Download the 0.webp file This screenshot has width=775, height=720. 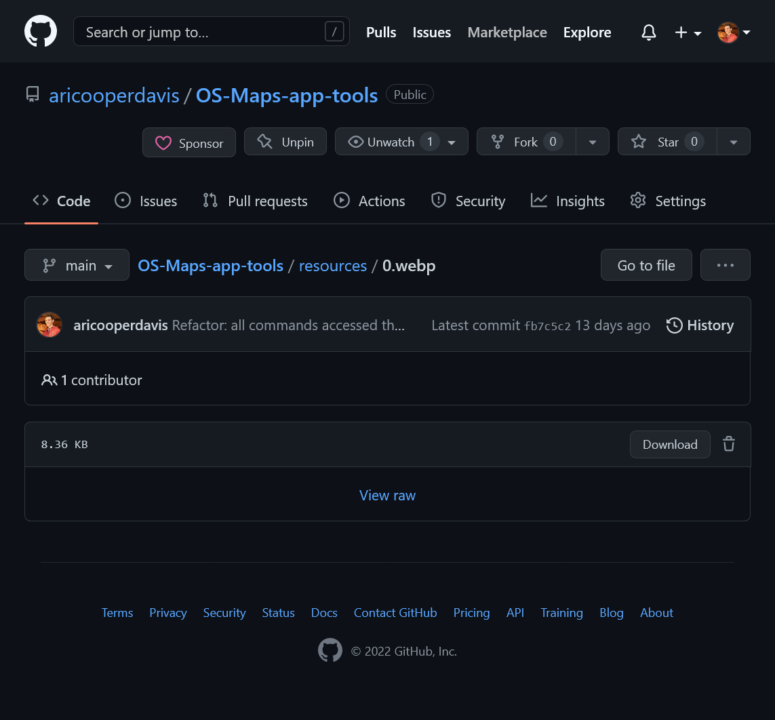click(x=669, y=444)
